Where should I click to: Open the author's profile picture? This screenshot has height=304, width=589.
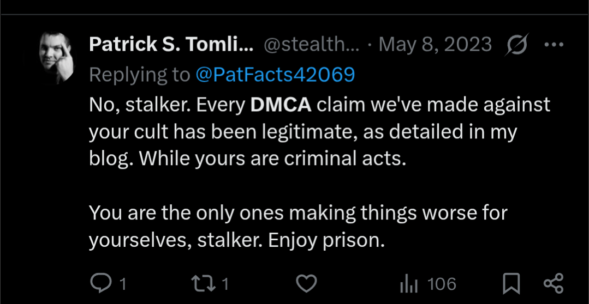tap(56, 57)
